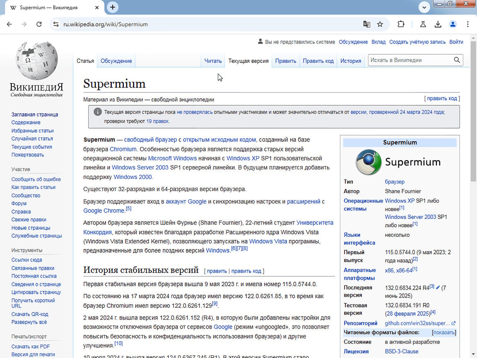This screenshot has height=358, width=477.
Task: Open Случайная статья in sidebar
Action: [x=32, y=138]
